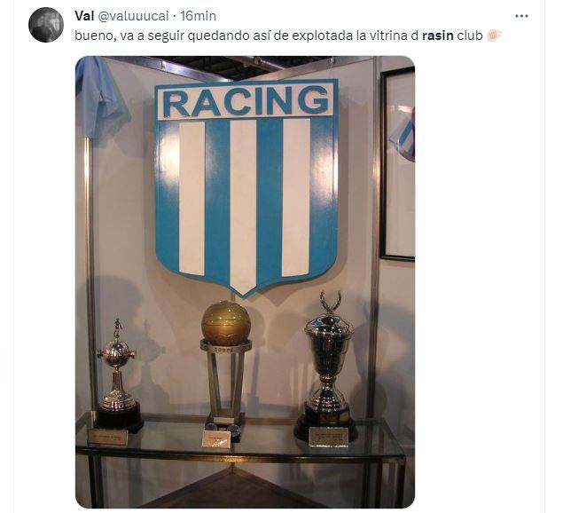
Task: Click the light blue flag in photo corner
Action: pos(99,97)
